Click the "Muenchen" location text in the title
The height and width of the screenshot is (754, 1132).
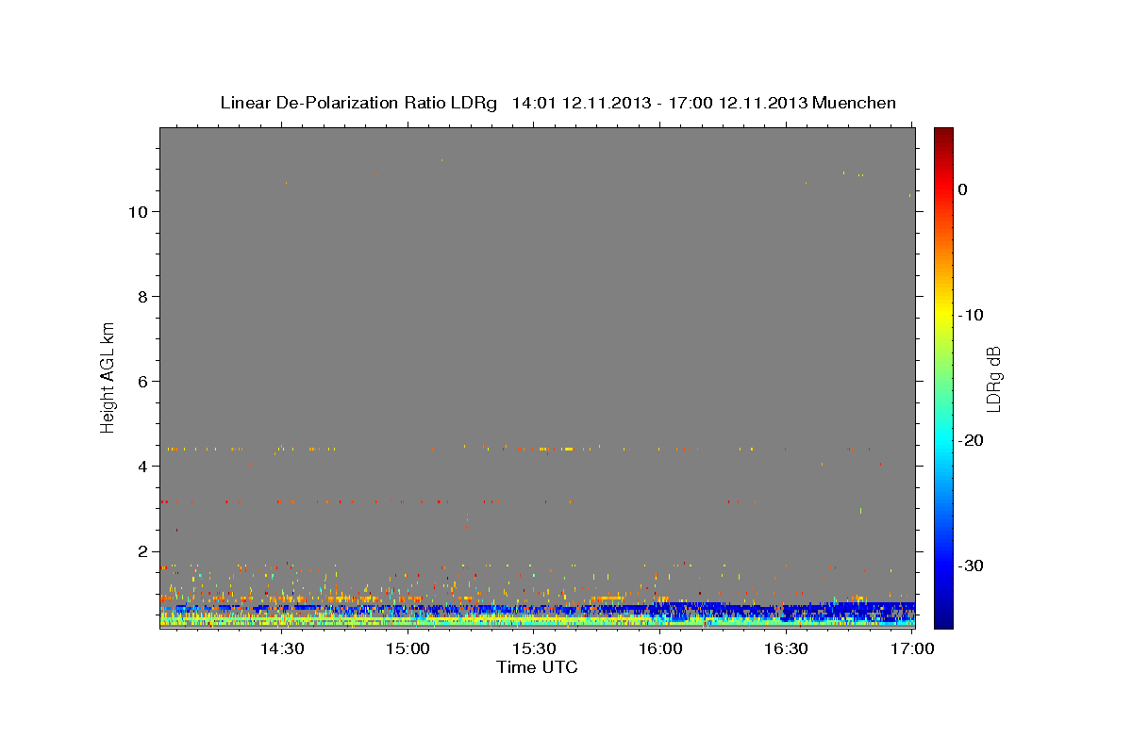(x=856, y=103)
